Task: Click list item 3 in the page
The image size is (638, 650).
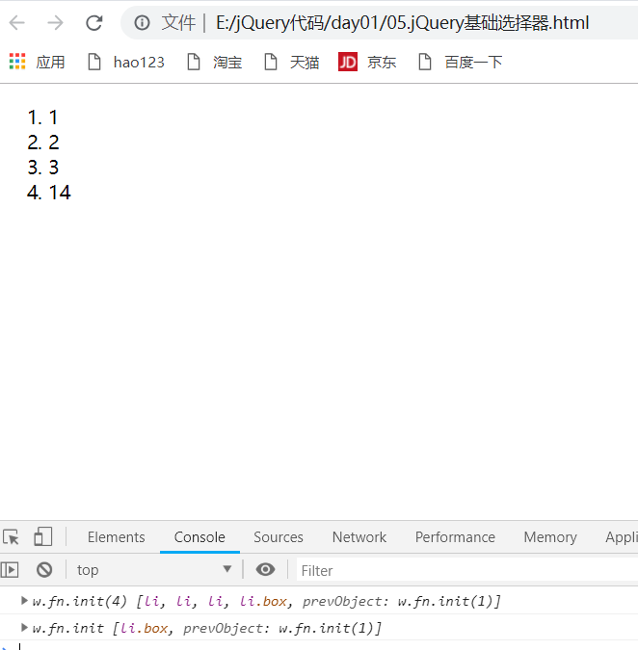Action: pos(54,168)
